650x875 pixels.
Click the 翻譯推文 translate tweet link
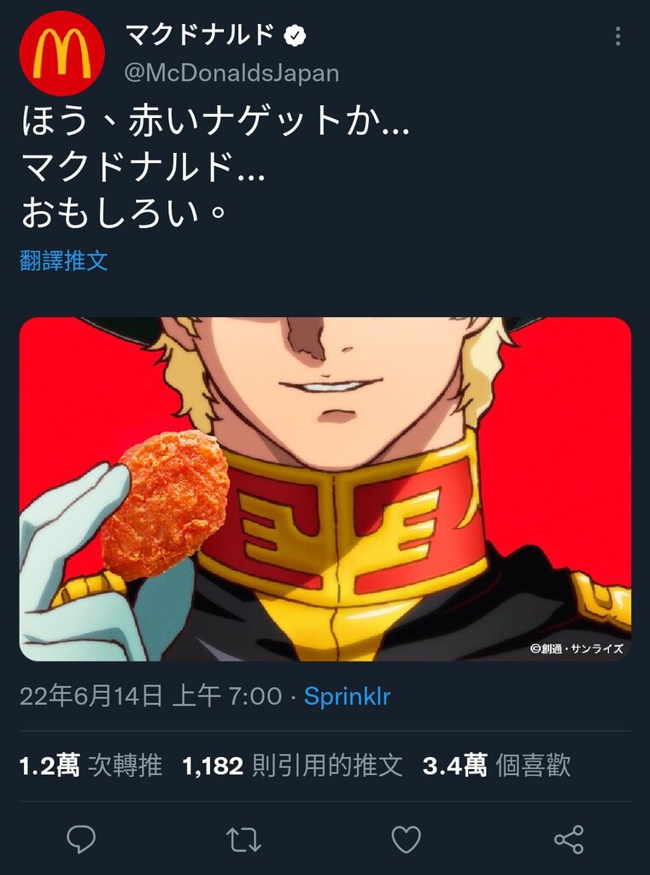pos(63,261)
